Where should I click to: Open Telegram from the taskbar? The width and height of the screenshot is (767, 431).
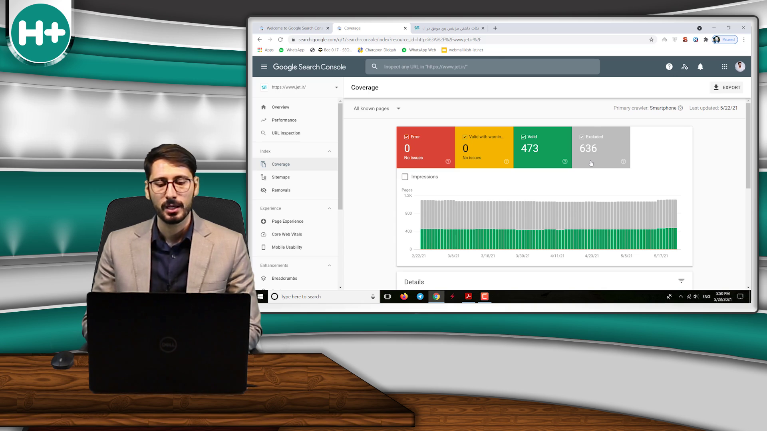tap(420, 297)
